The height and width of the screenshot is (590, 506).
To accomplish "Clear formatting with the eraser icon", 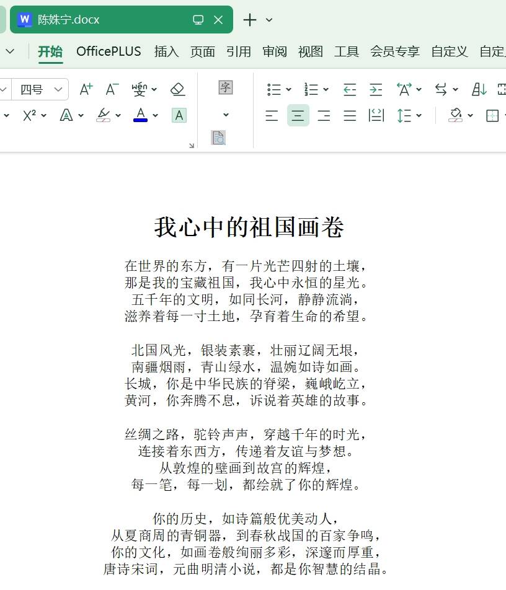I will click(178, 89).
